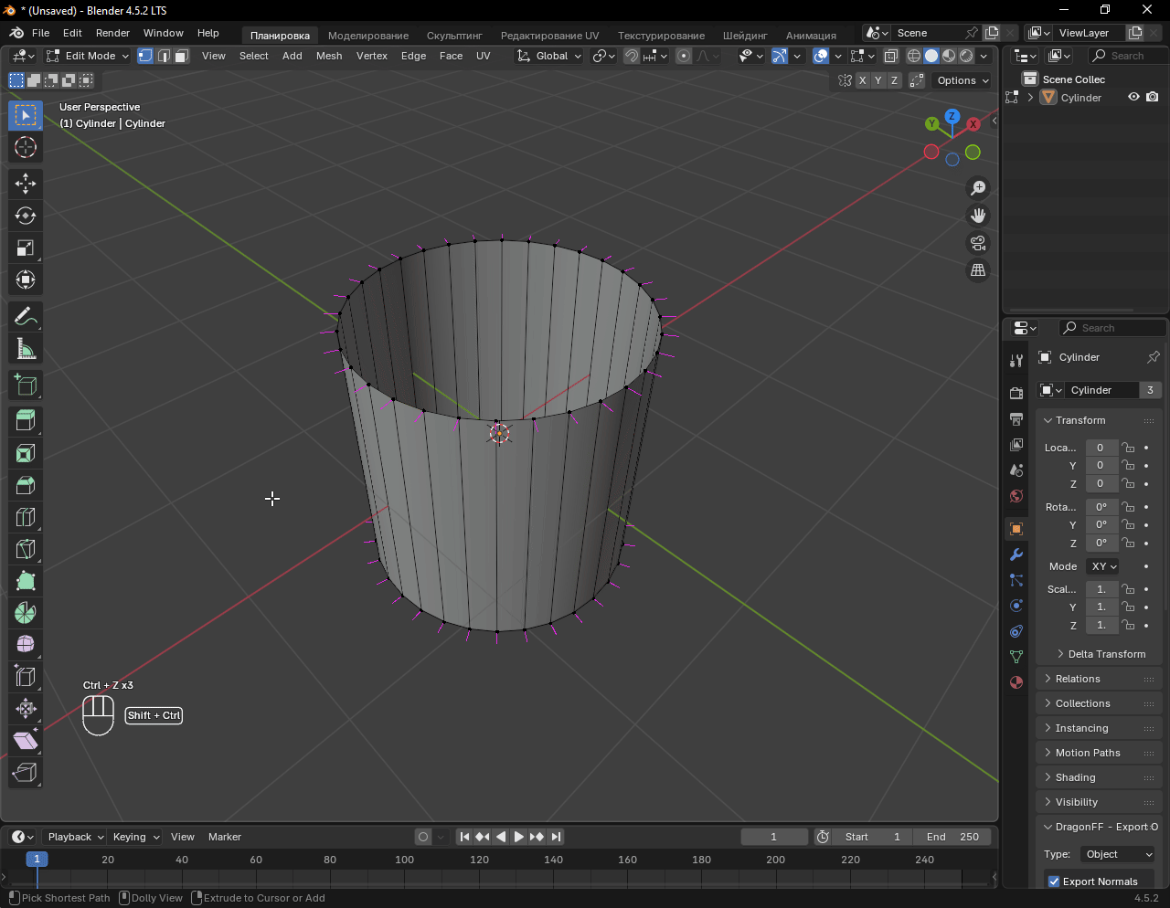Switch to the Скульптинг workspace tab
This screenshot has height=908, width=1170.
(x=454, y=36)
